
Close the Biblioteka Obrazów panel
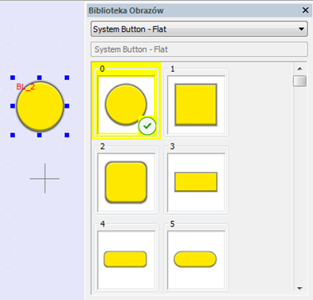pos(306,10)
